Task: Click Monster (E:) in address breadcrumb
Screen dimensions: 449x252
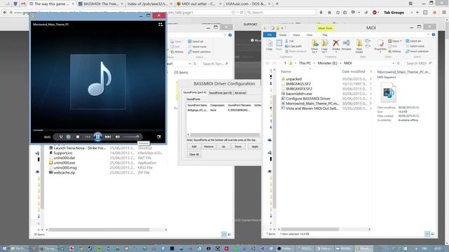Action: 328,63
